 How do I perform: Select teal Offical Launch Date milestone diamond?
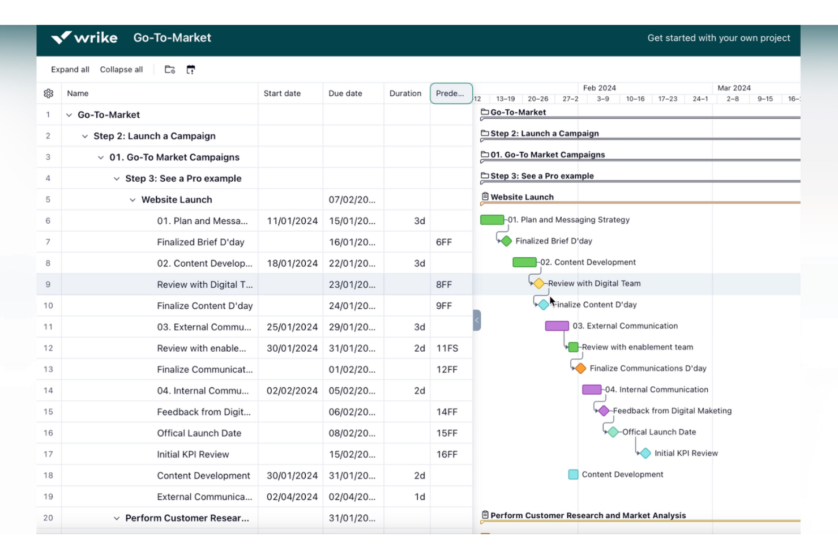[613, 432]
